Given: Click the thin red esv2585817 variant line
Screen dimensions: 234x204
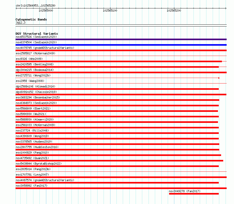Looking at the screenshot, I should [x=121, y=56].
